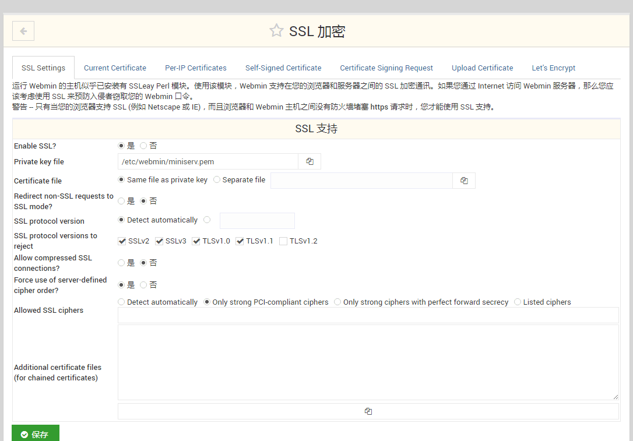Select 是 for Allow compressed SSL connections
Viewport: 633px width, 441px height.
pos(121,263)
